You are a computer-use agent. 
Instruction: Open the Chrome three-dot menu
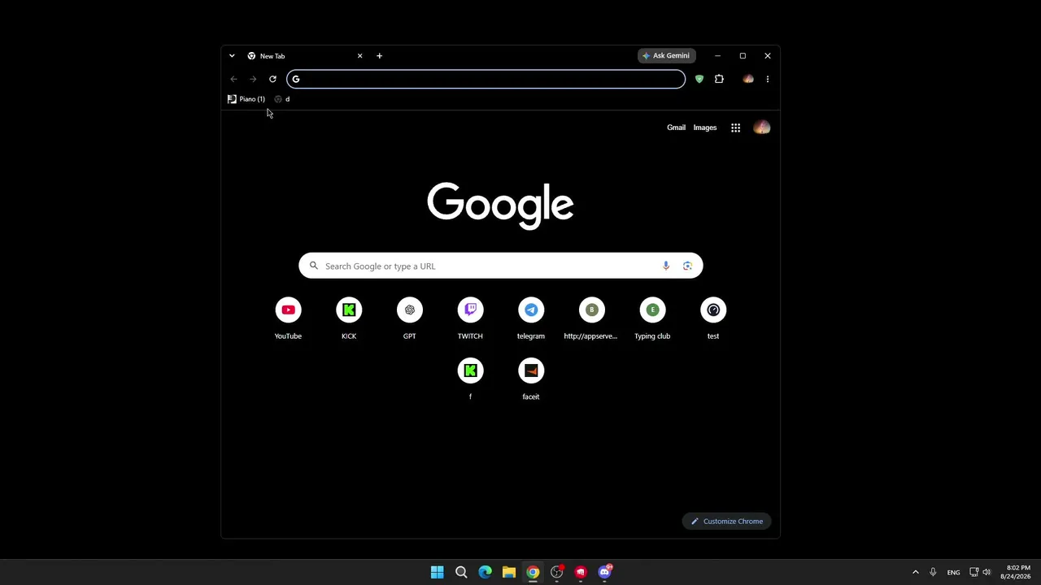[767, 79]
